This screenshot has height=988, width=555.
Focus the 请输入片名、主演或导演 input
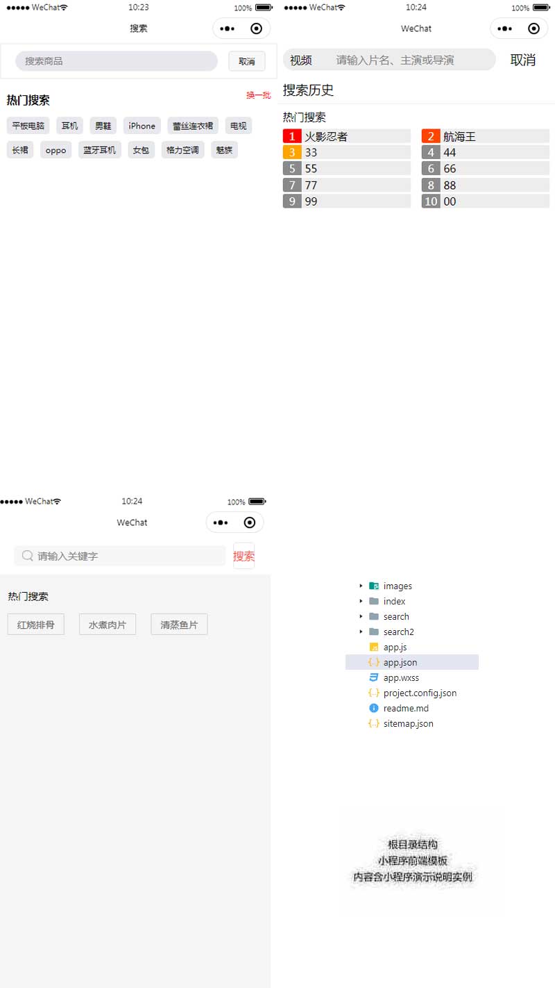tap(409, 60)
